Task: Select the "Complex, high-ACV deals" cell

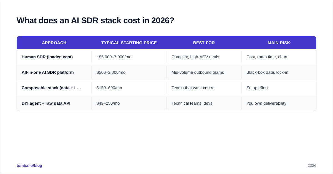Action: 204,57
